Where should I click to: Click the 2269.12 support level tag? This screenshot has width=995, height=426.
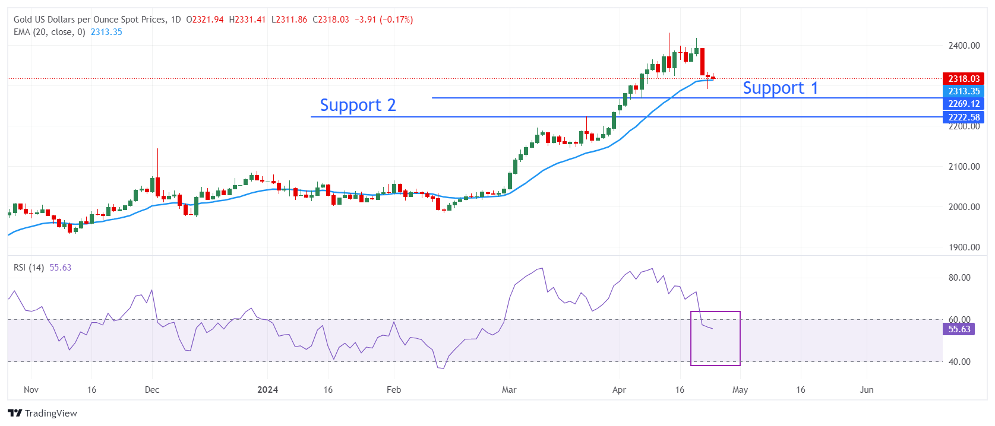963,104
